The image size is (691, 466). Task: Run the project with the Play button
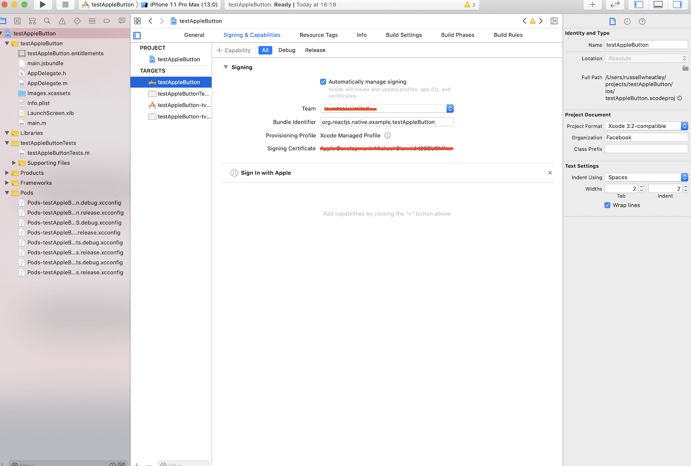pyautogui.click(x=43, y=5)
